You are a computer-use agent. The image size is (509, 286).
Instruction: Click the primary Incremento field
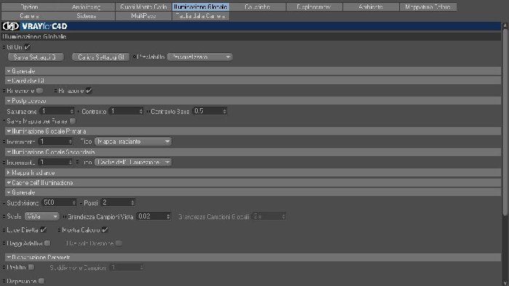pos(55,142)
